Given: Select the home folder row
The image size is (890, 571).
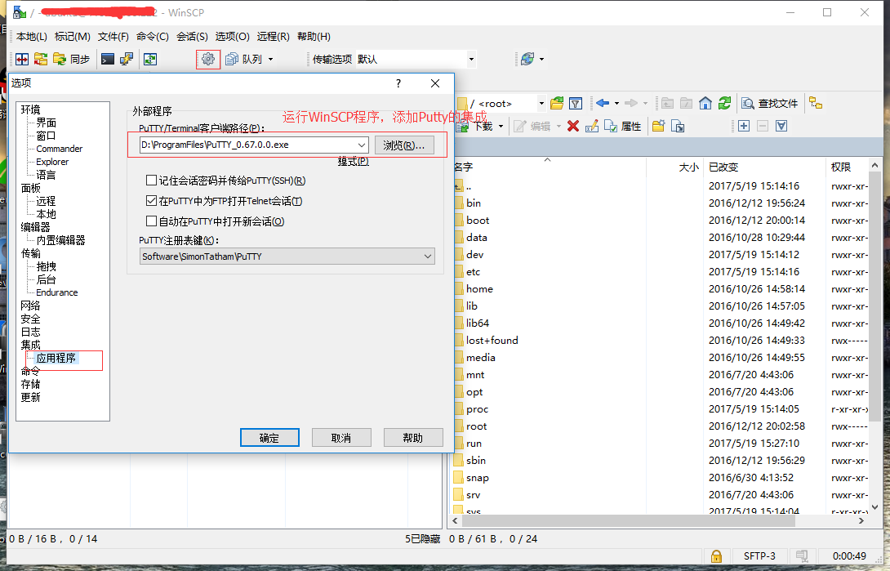Looking at the screenshot, I should [661, 289].
